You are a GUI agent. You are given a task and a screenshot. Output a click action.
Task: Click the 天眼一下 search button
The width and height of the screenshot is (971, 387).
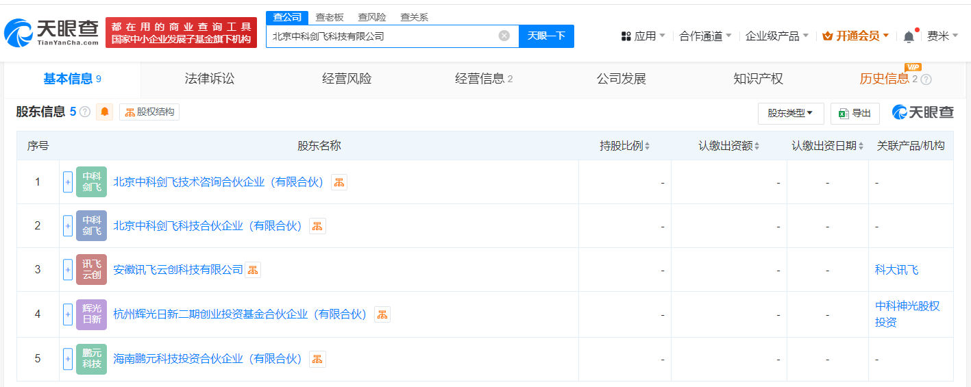tap(546, 36)
